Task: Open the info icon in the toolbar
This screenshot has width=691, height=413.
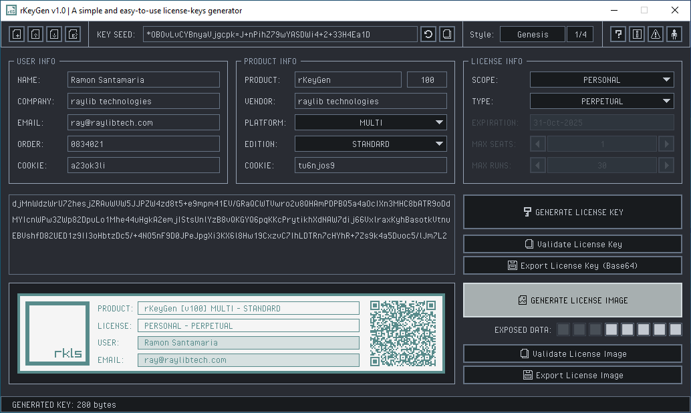Action: coord(638,34)
